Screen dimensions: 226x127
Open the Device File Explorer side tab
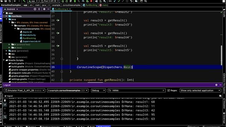click(224, 84)
